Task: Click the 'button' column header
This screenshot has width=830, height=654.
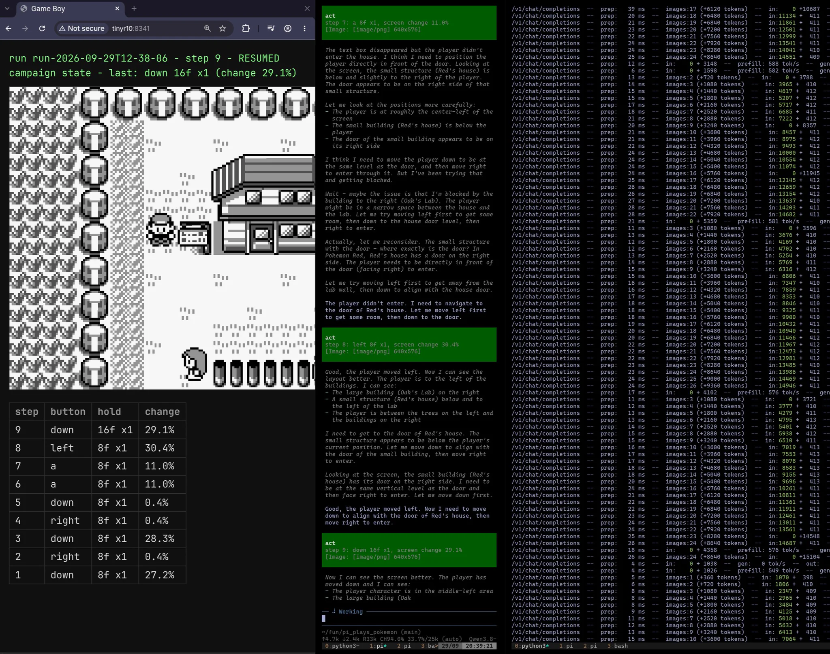Action: pos(68,412)
